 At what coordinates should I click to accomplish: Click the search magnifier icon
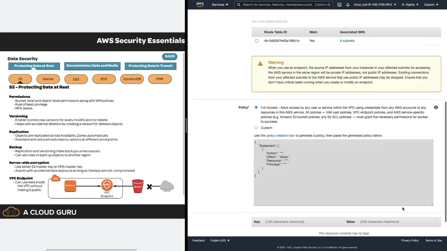coord(239,5)
